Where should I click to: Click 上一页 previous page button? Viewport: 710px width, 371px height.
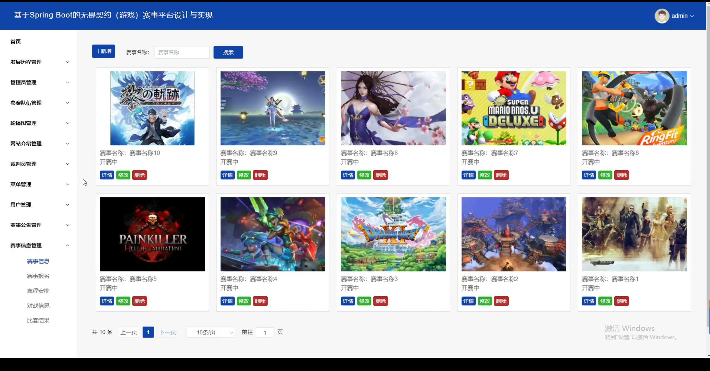[x=129, y=332]
